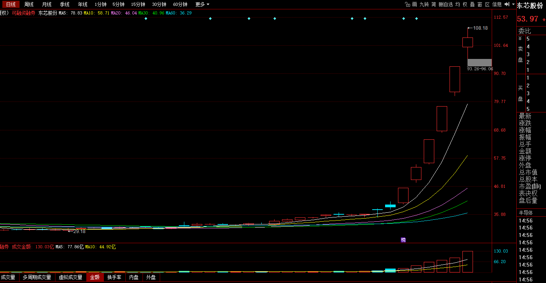Toggle the 均 moving average lines
Screen dimensions: 546x283
pos(458,4)
